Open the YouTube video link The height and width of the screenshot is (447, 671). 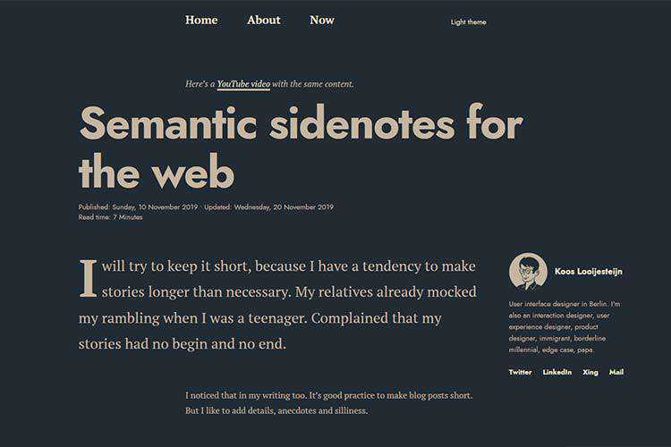point(243,84)
